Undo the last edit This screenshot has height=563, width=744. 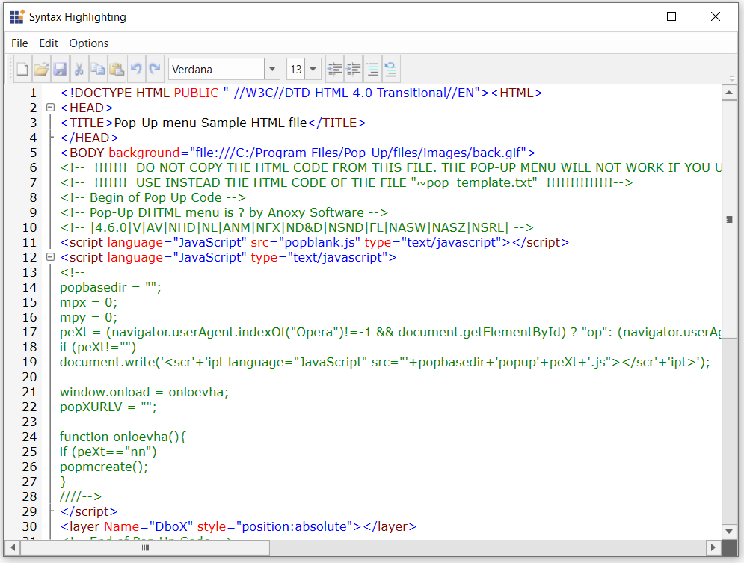[x=136, y=70]
